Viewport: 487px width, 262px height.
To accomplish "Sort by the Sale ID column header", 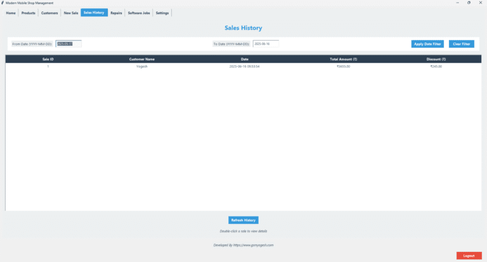I will pos(48,59).
